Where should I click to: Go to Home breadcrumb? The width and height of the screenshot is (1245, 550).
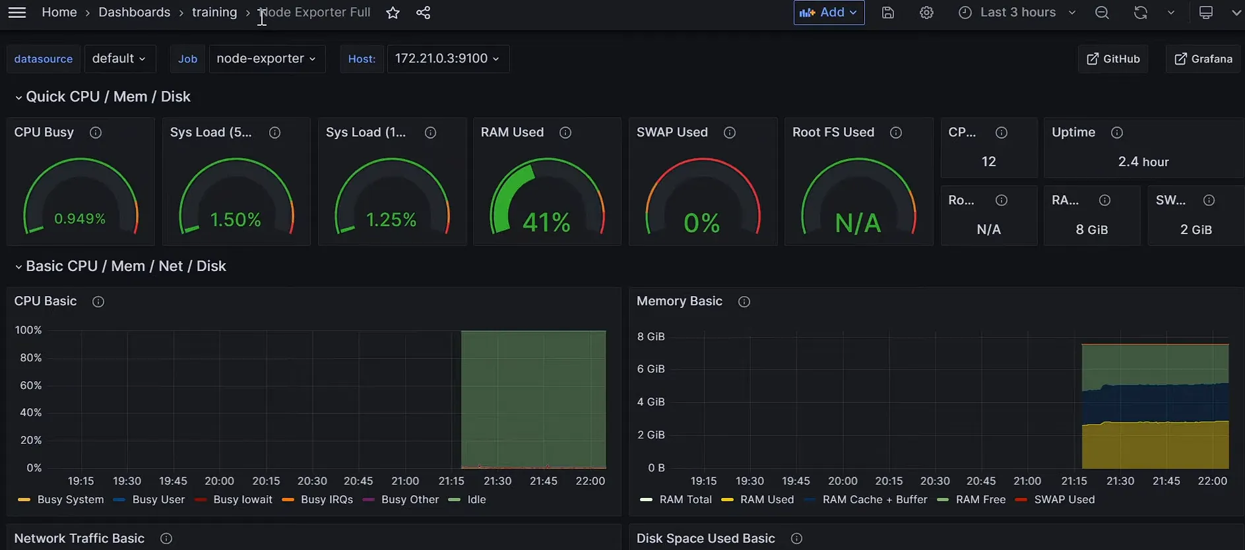click(59, 13)
